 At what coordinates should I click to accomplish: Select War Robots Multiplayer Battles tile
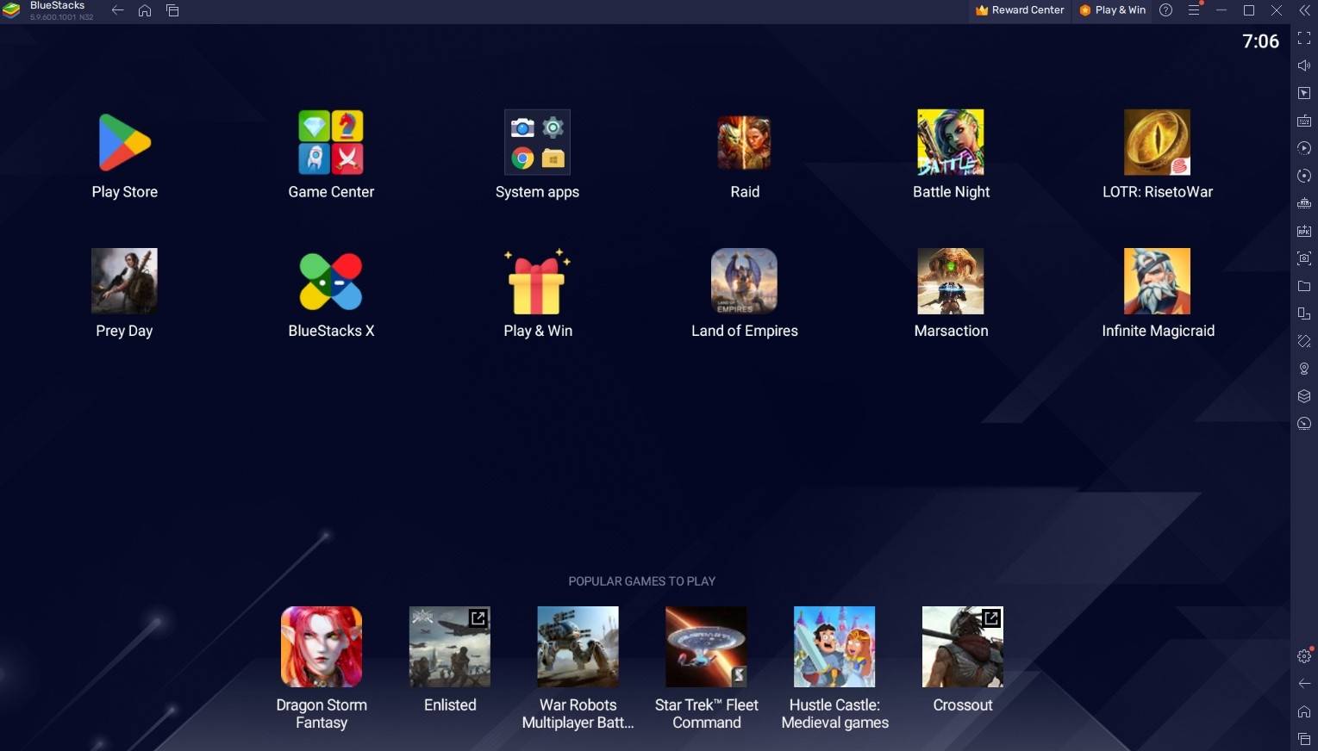[x=578, y=647]
